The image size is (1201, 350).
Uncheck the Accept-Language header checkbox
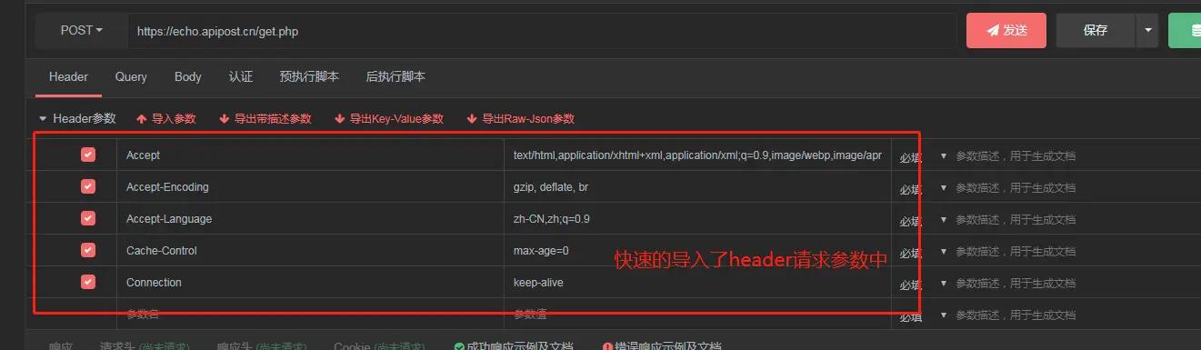click(x=88, y=218)
